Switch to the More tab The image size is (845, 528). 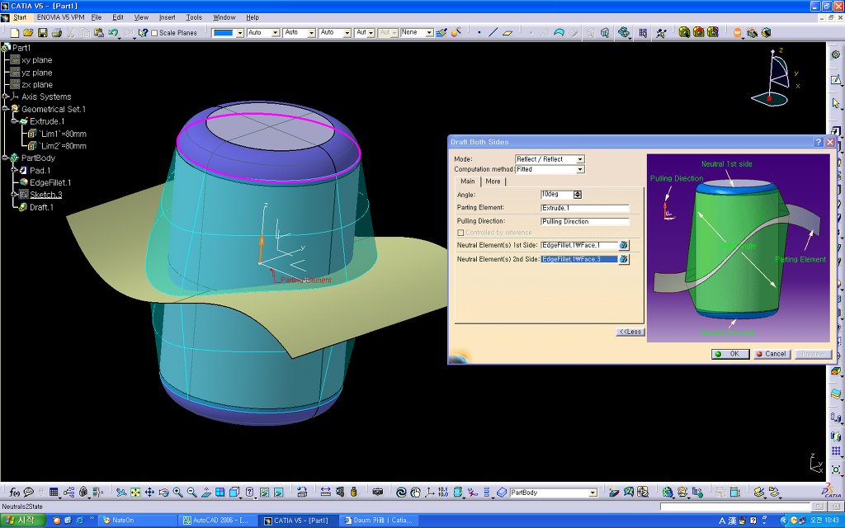point(493,181)
